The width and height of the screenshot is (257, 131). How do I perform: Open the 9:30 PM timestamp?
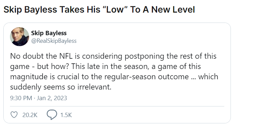pos(21,98)
